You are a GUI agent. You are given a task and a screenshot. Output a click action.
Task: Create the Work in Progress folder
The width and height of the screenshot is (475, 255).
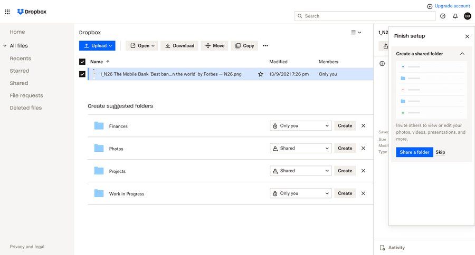tap(345, 193)
